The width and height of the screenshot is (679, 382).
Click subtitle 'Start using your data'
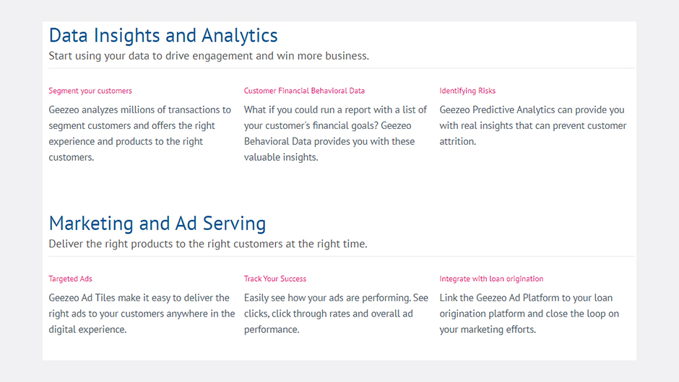pos(209,56)
